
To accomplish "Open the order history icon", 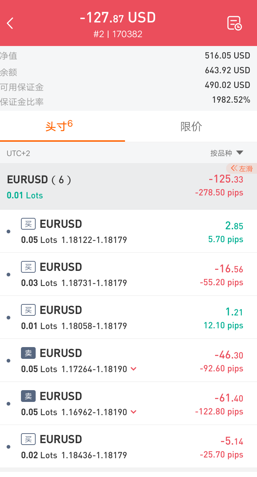I will pyautogui.click(x=234, y=23).
